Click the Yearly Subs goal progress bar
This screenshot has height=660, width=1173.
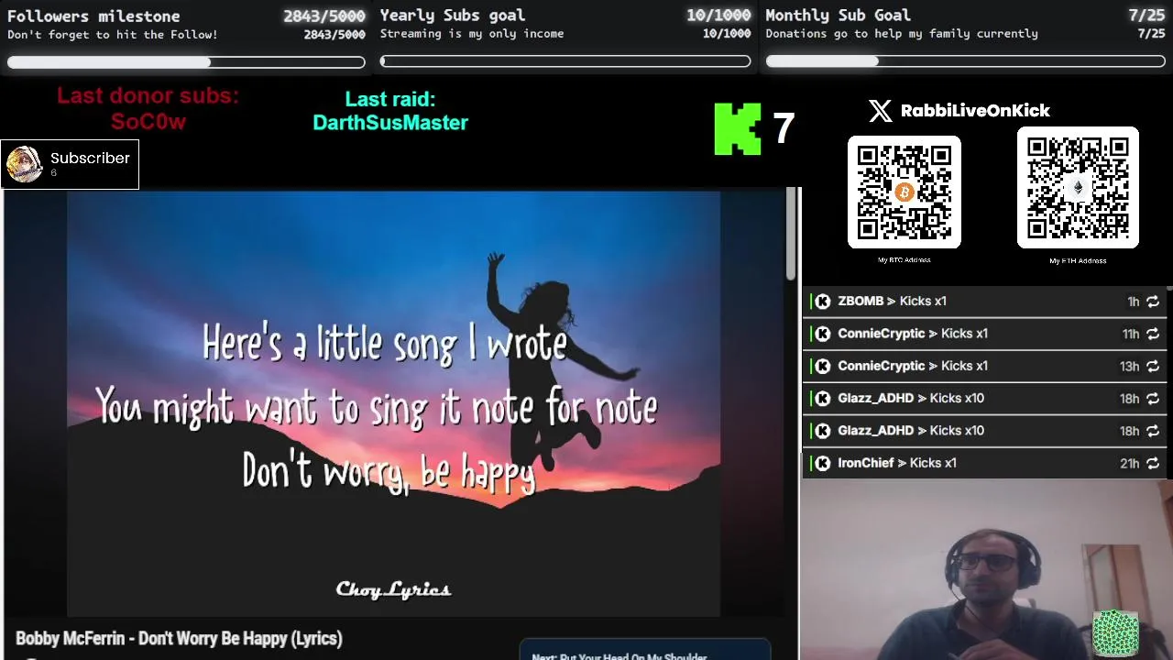pyautogui.click(x=565, y=61)
